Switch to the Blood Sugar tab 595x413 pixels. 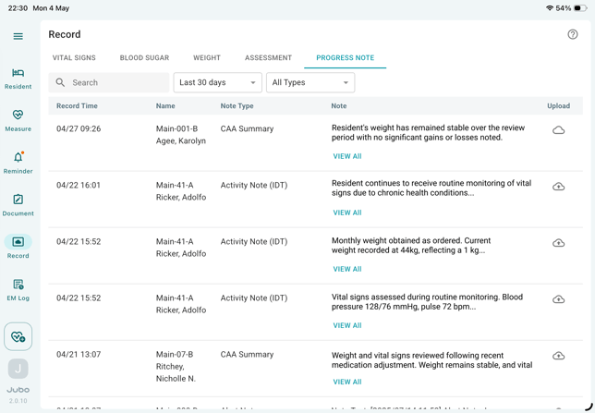tap(144, 57)
